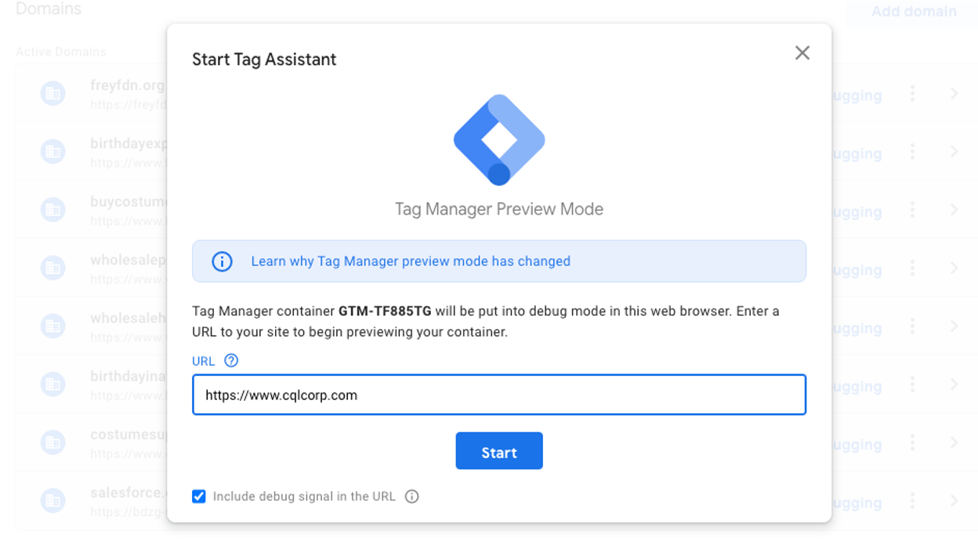Select the freyfdn.org domain name

128,85
